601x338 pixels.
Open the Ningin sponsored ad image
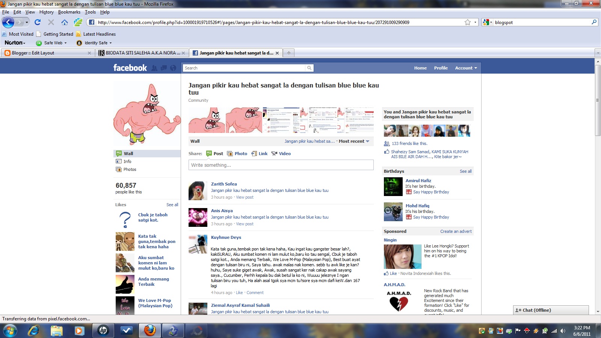402,257
